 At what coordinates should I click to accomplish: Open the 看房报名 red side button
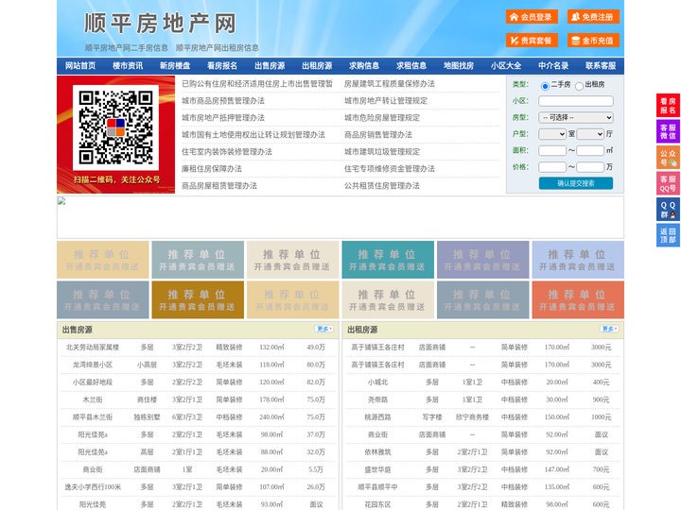pos(668,106)
